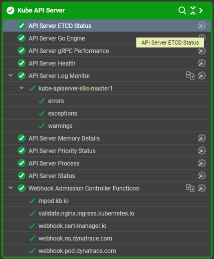Open configuration gear for Webhook Admission Controller Functions
This screenshot has height=259, width=214.
coord(202,188)
